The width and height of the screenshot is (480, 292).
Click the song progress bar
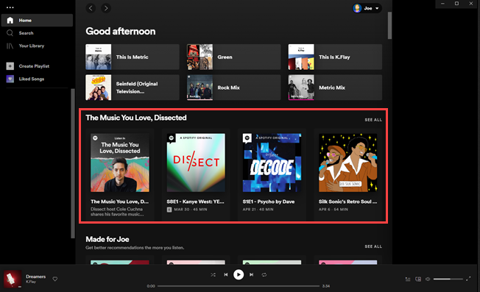(x=239, y=286)
